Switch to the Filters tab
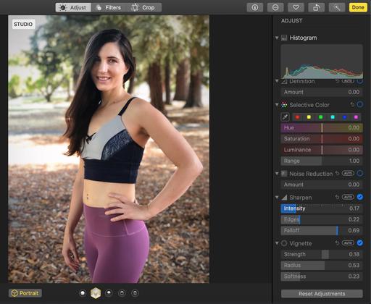This screenshot has width=371, height=304. pos(109,7)
